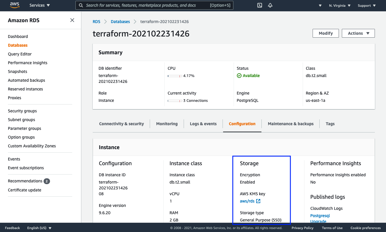Open Recommendations in the sidebar
The width and height of the screenshot is (386, 232).
(x=25, y=181)
